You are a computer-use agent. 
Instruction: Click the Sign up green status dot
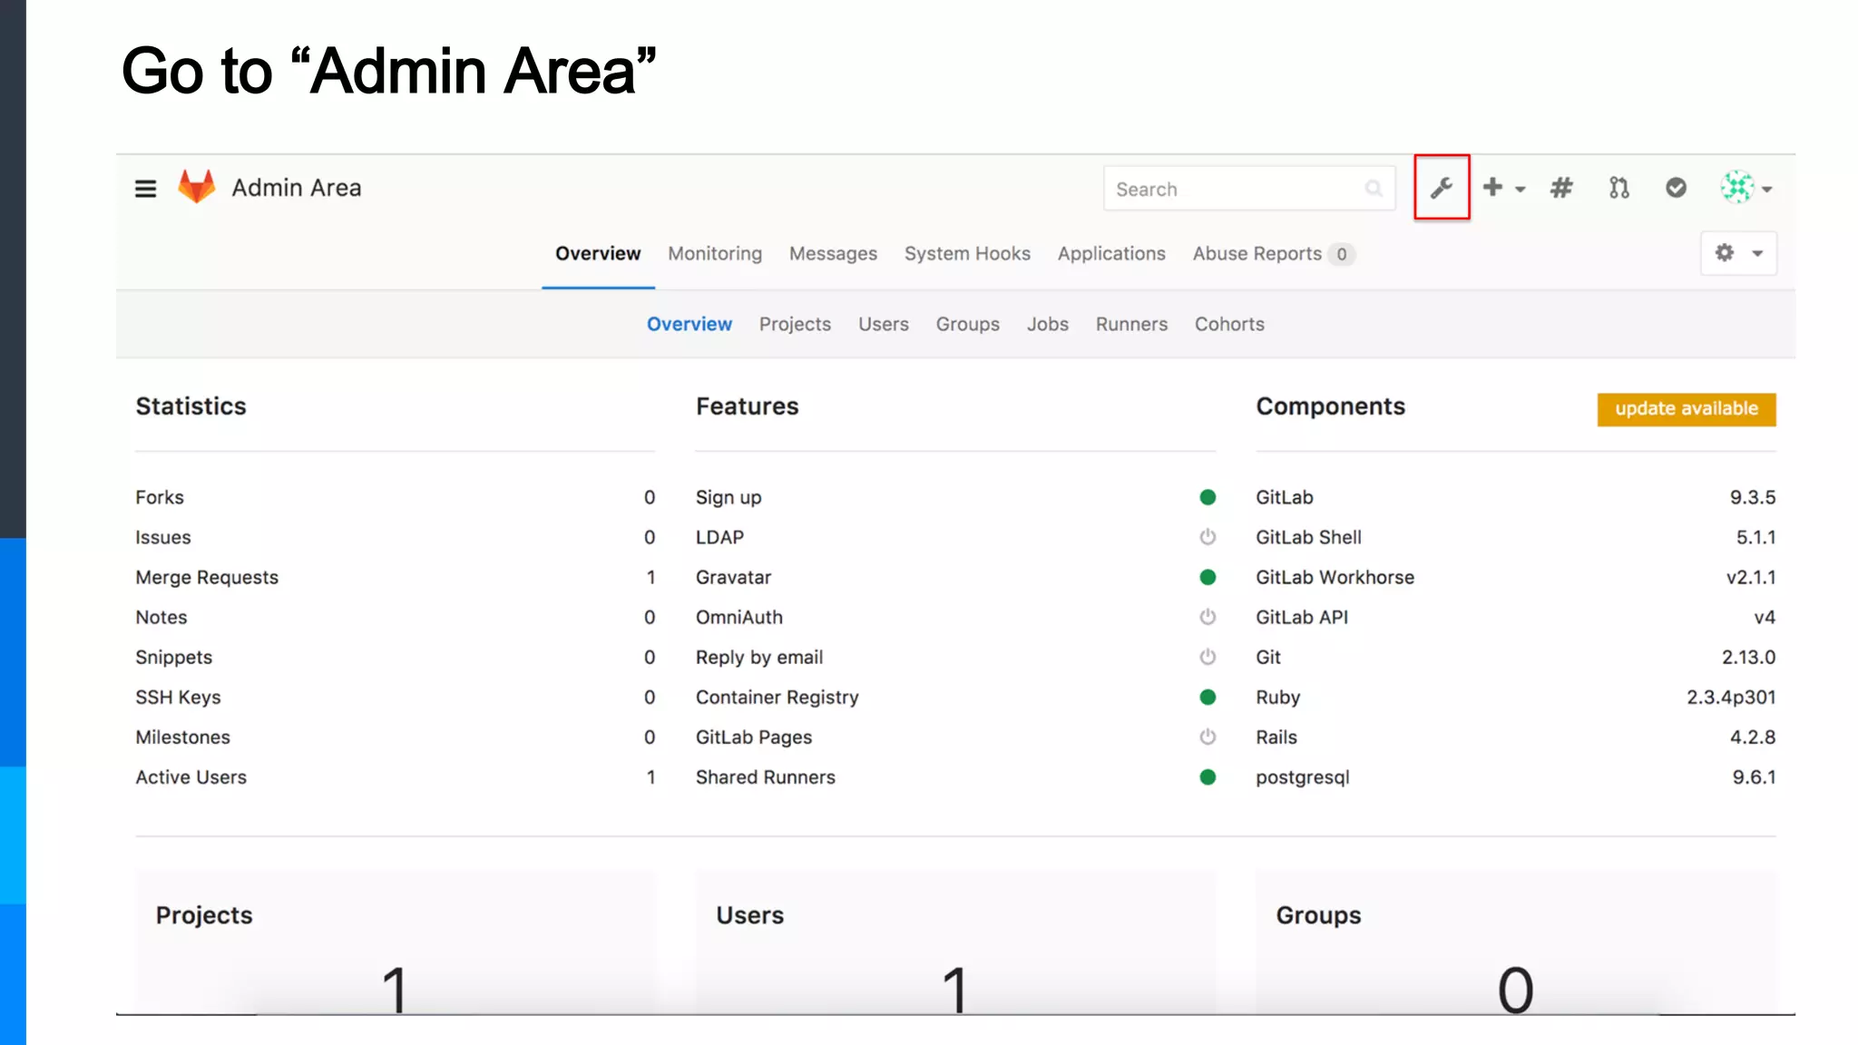click(x=1208, y=497)
